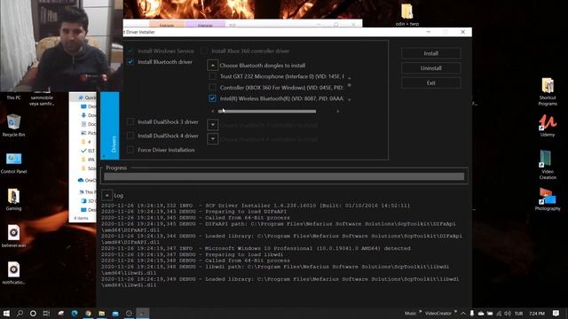This screenshot has height=319, width=568.
Task: Collapse the Choose Bluetooth dongles list
Action: tap(213, 66)
